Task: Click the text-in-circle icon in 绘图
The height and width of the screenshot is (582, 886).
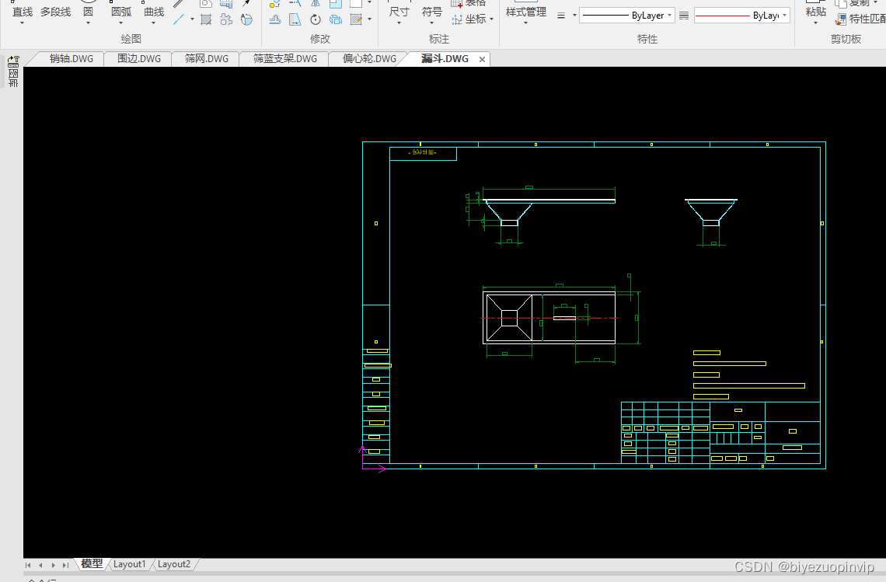Action: pos(246,19)
